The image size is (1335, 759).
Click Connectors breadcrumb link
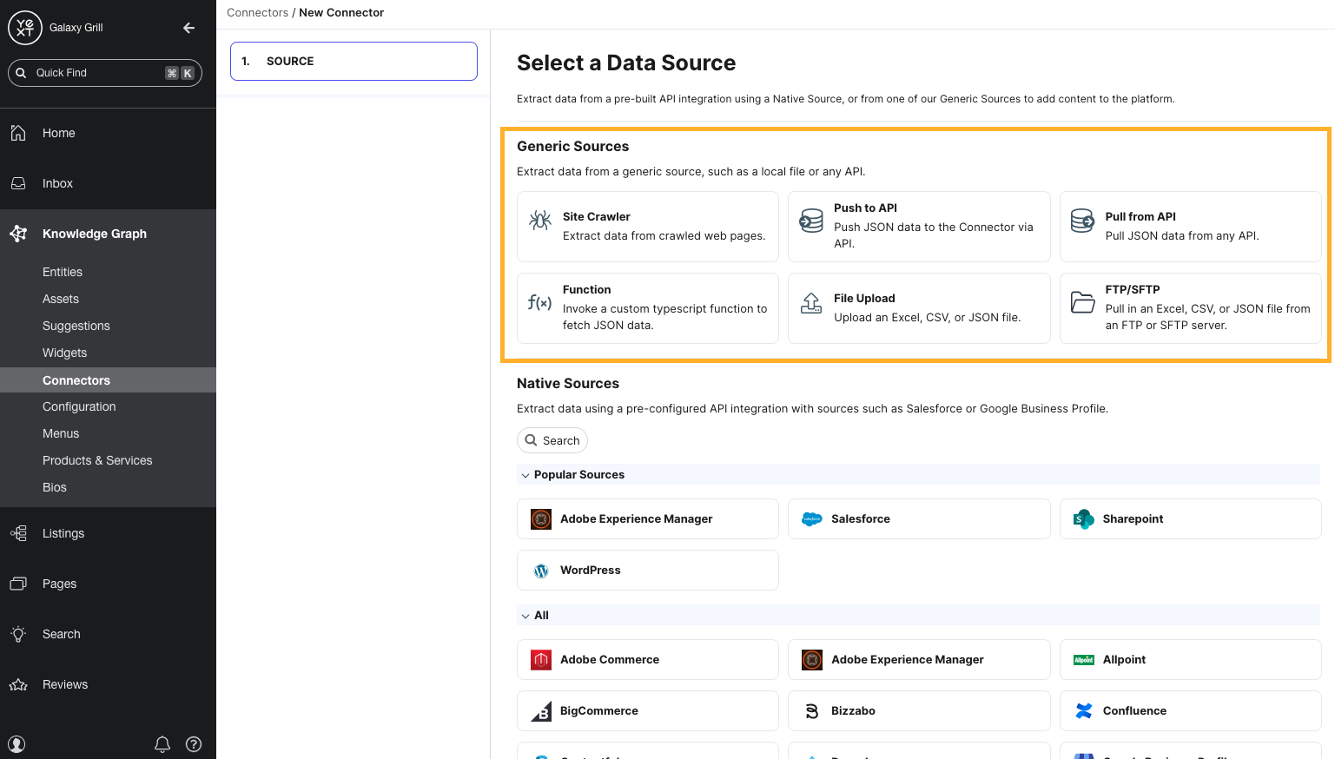tap(257, 12)
